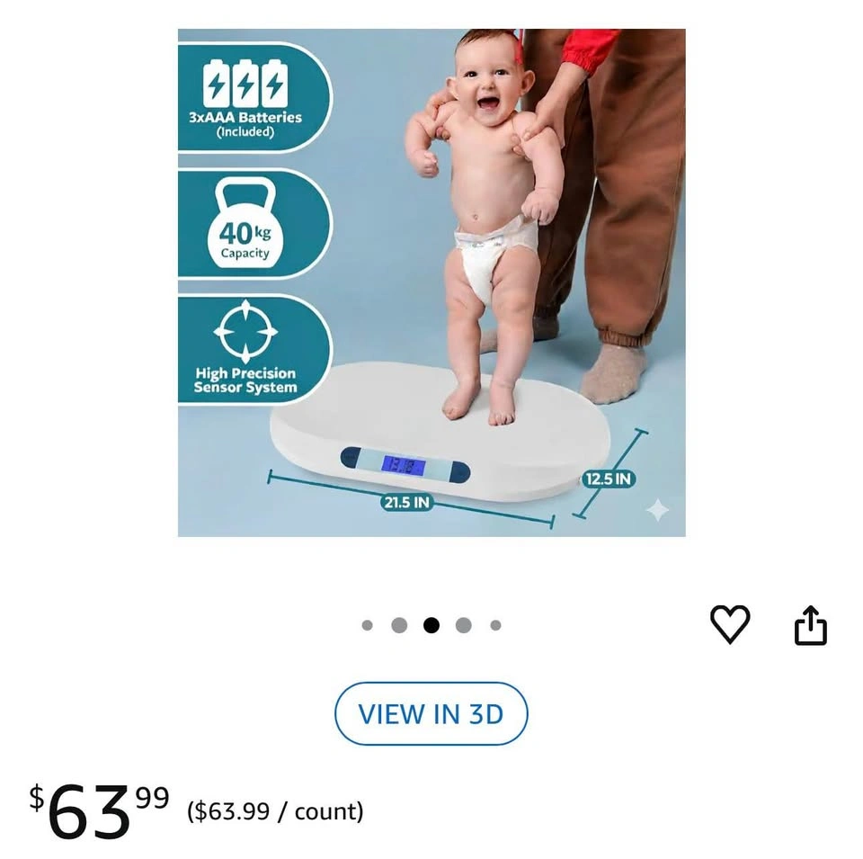Tap the ($63.99 / count) unit price

pos(275,811)
